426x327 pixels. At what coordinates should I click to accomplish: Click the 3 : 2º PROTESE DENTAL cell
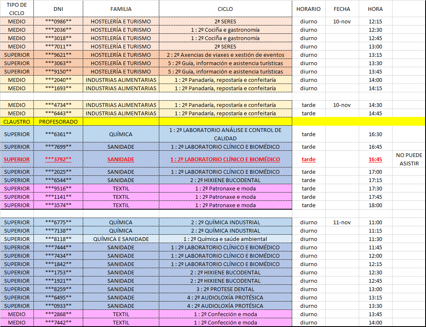pyautogui.click(x=225, y=289)
